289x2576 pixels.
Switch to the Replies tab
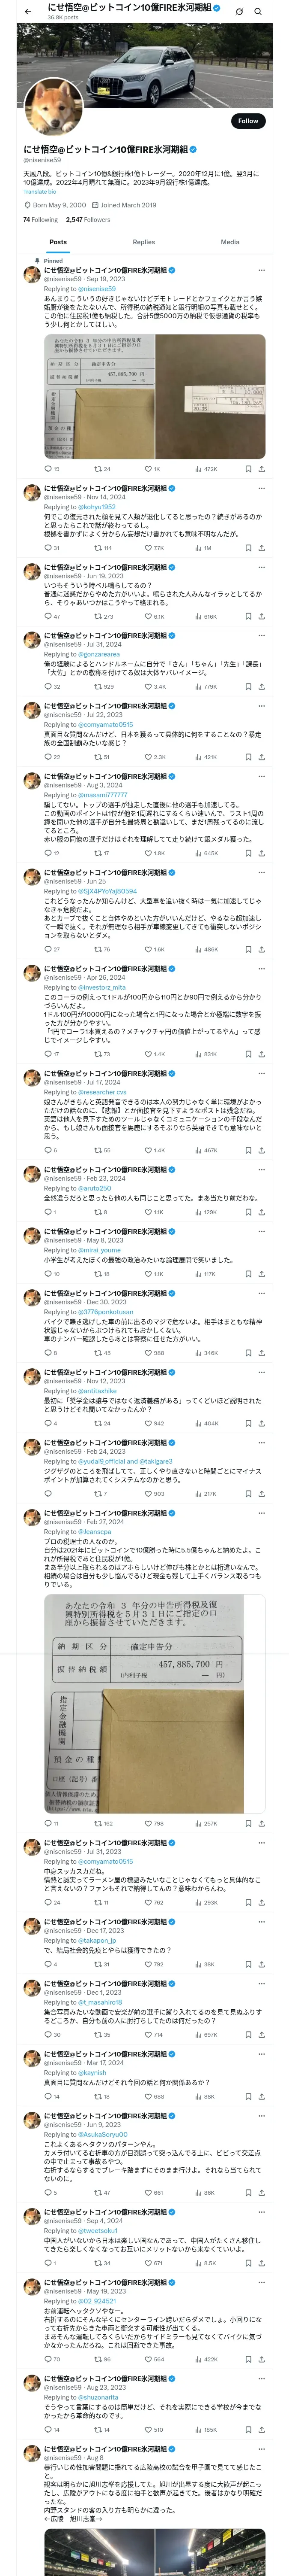(143, 242)
